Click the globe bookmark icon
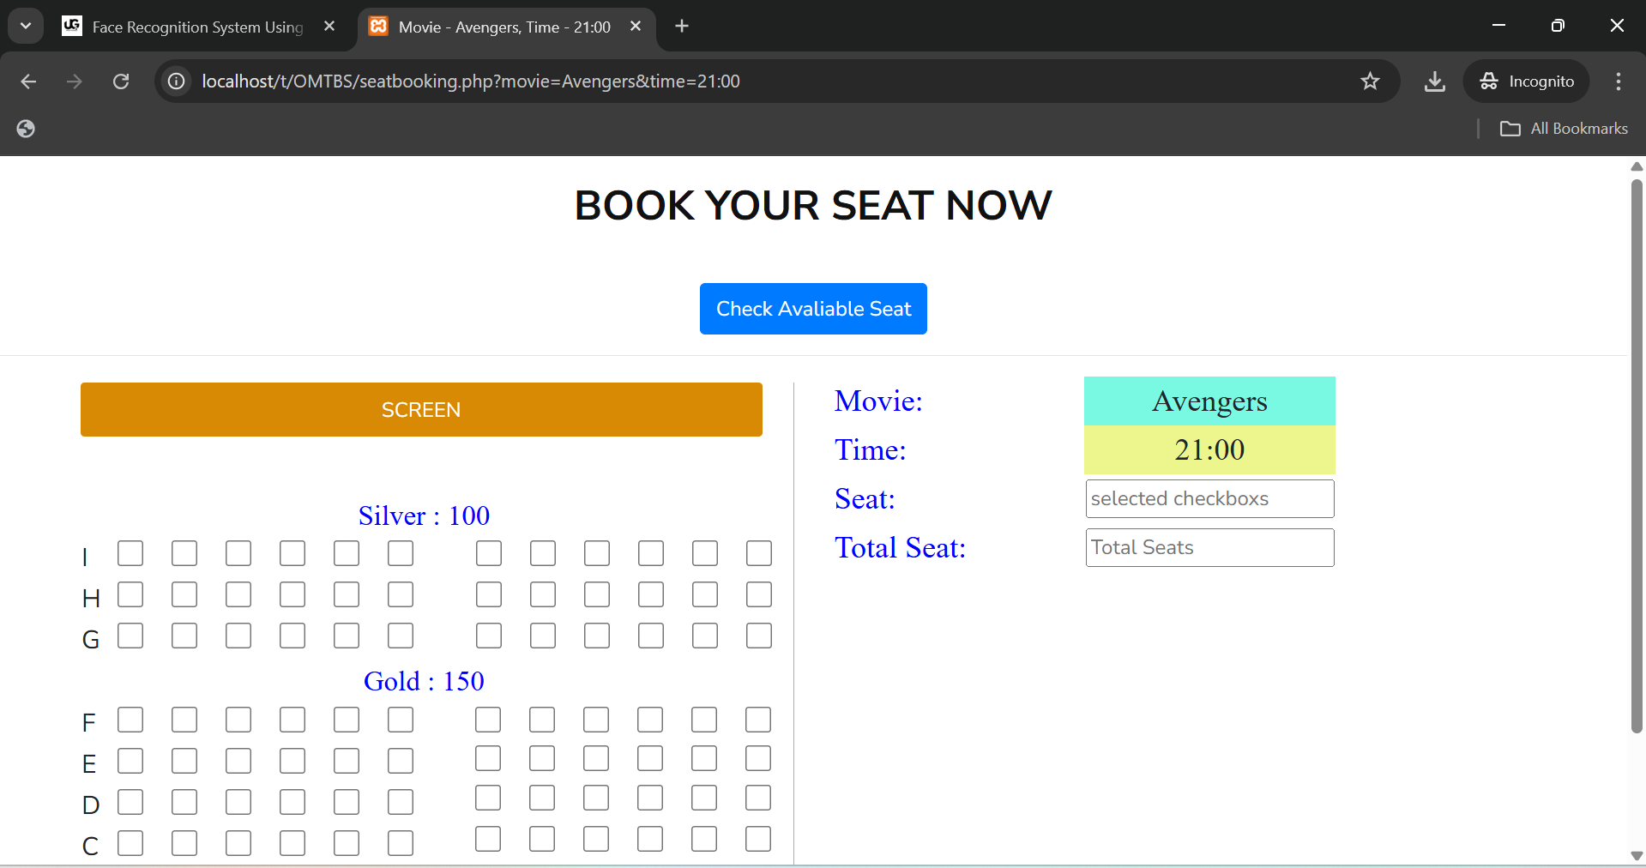Viewport: 1646px width, 868px height. click(x=26, y=129)
